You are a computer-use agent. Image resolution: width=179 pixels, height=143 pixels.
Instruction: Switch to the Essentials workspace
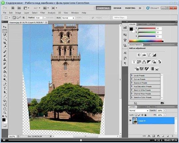click(103, 8)
